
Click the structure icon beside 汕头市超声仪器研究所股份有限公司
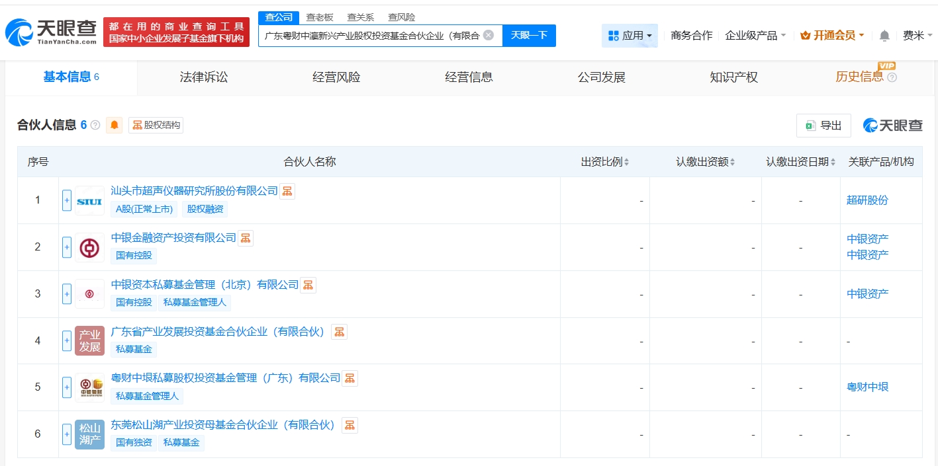coord(287,191)
